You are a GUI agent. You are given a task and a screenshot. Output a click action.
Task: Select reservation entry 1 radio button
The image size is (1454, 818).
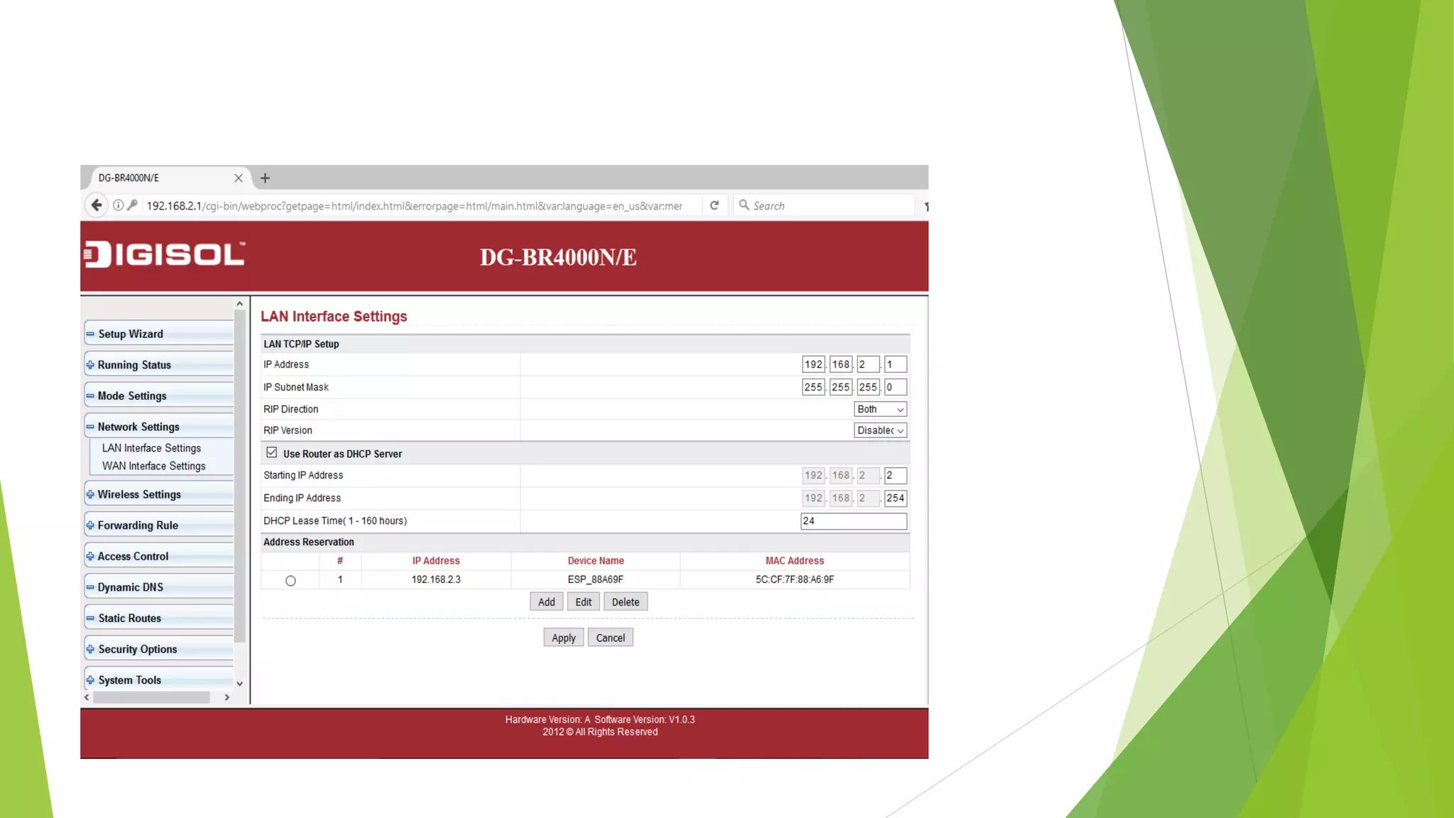[290, 581]
